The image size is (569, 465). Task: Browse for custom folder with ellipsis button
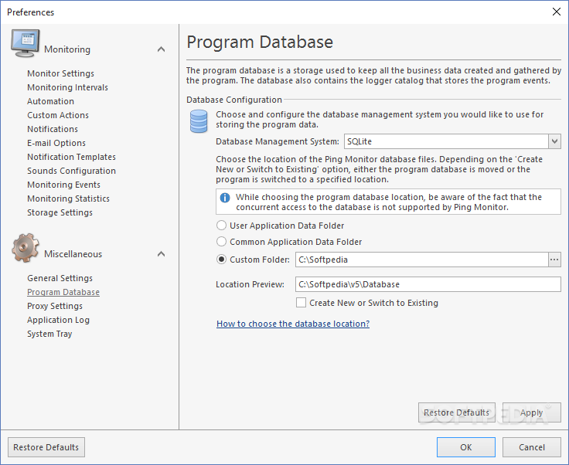(554, 260)
